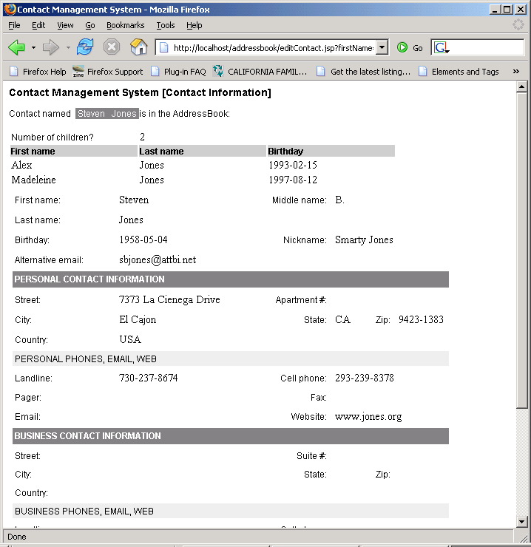Screen dimensions: 531x547
Task: Reload the current page
Action: pos(85,47)
